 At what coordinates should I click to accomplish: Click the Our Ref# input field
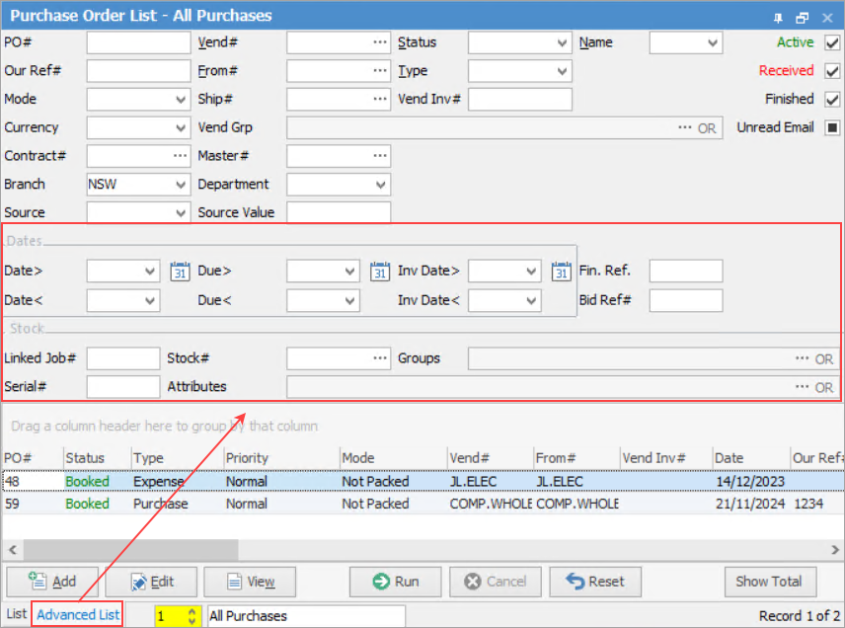coord(138,71)
